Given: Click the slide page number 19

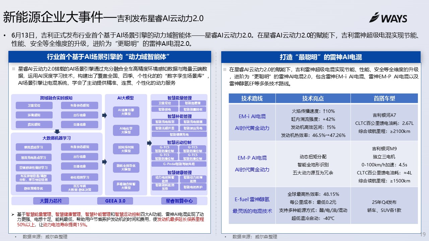Looking at the screenshot, I should (x=423, y=234).
